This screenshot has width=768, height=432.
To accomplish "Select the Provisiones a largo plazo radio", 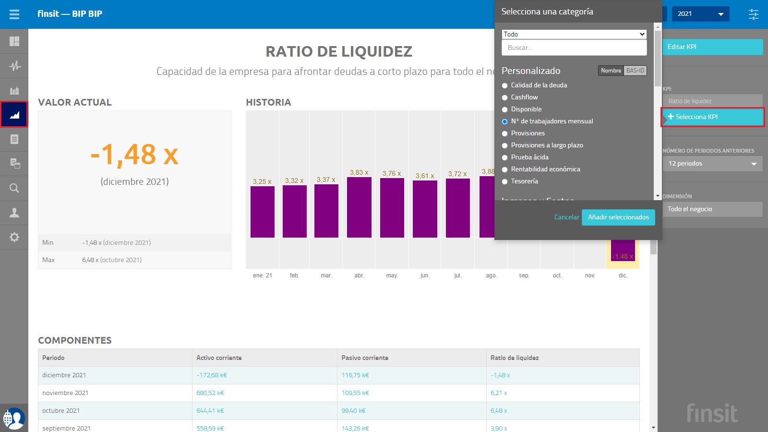I will [504, 145].
